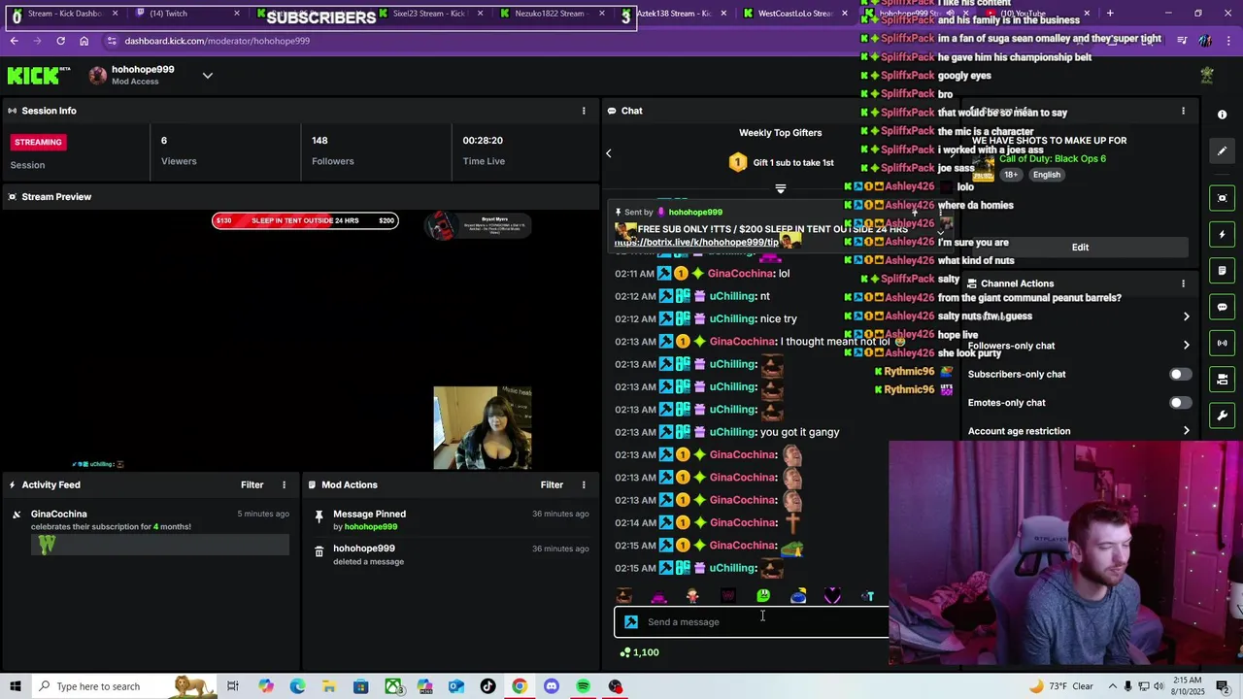
Task: Open the info icon in the right sidebar
Action: 1222,115
